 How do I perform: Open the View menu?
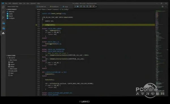point(20,3)
